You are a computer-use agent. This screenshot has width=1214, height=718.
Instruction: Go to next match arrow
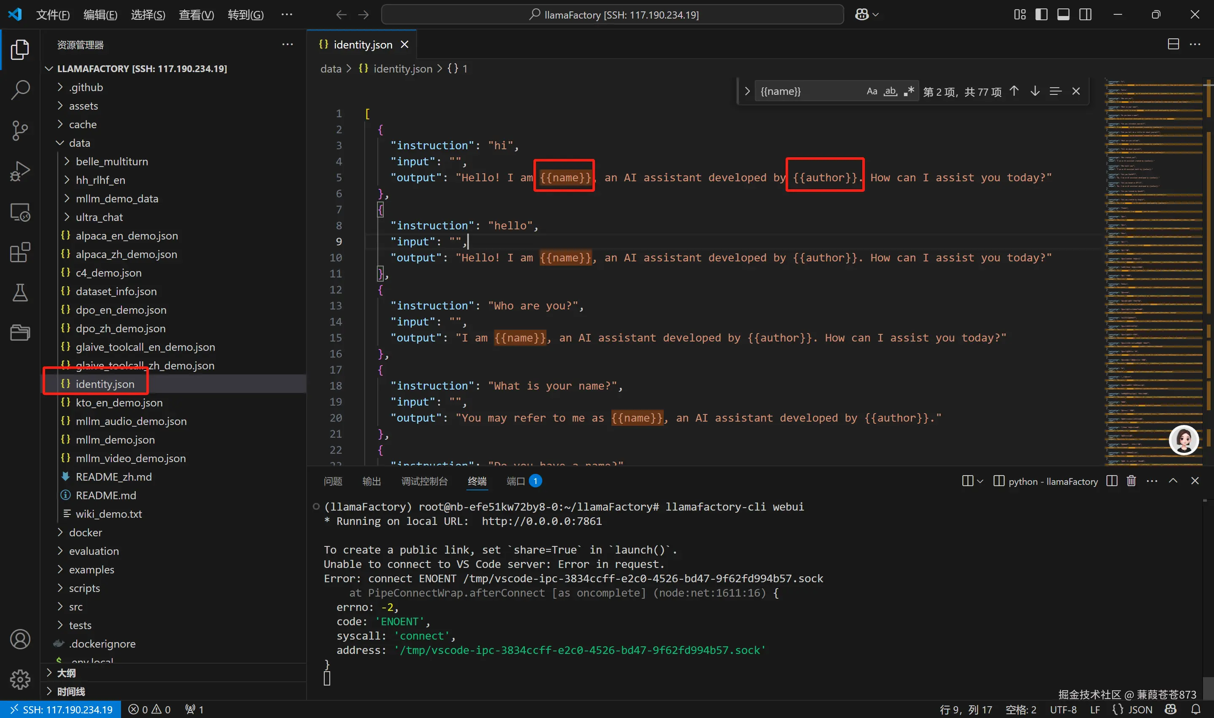pos(1034,91)
